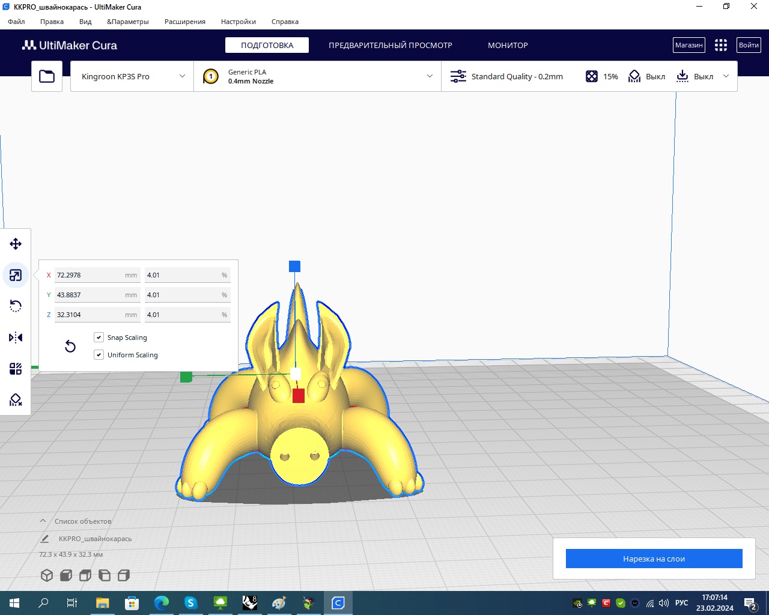769x615 pixels.
Task: Open the Generic PLA material dropdown
Action: click(317, 76)
